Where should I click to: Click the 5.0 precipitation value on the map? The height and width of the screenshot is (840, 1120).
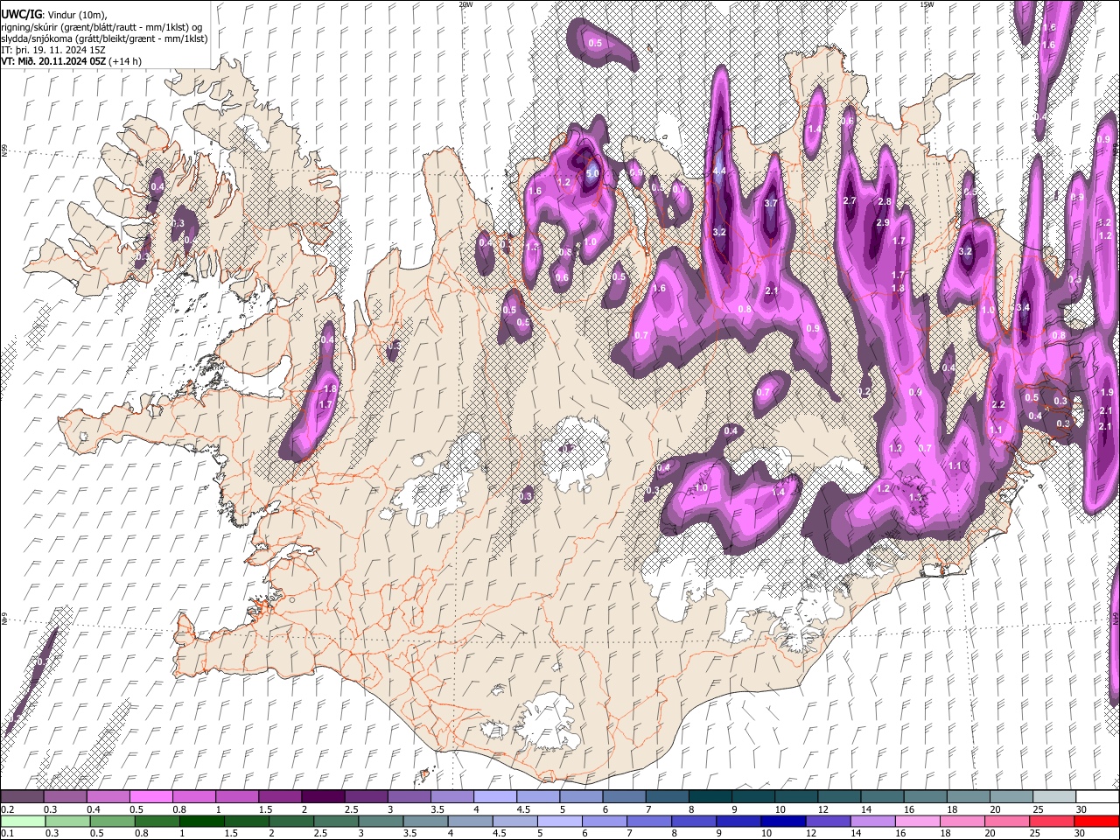(x=592, y=174)
